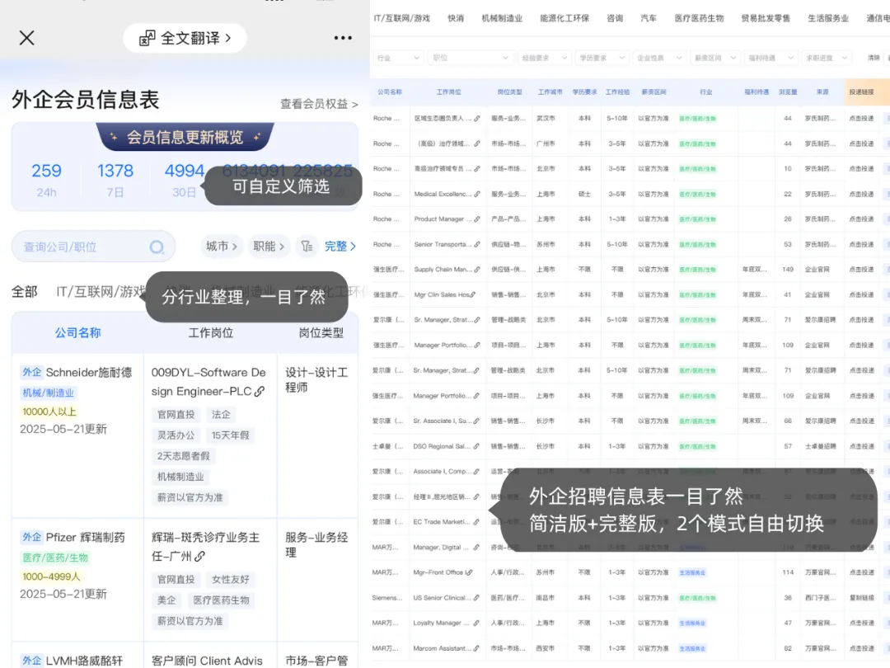This screenshot has height=668, width=890.
Task: Close the page with the X icon
Action: (x=26, y=38)
